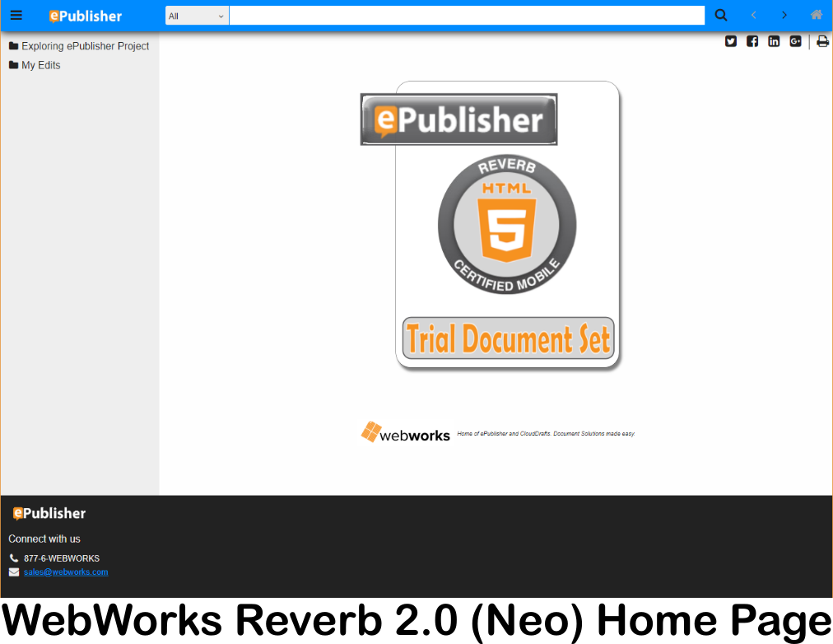Image resolution: width=833 pixels, height=644 pixels.
Task: Click the footer phone icon
Action: [x=14, y=558]
